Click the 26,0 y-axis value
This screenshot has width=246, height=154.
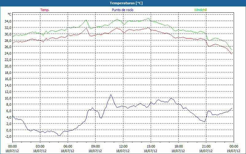tap(8, 47)
